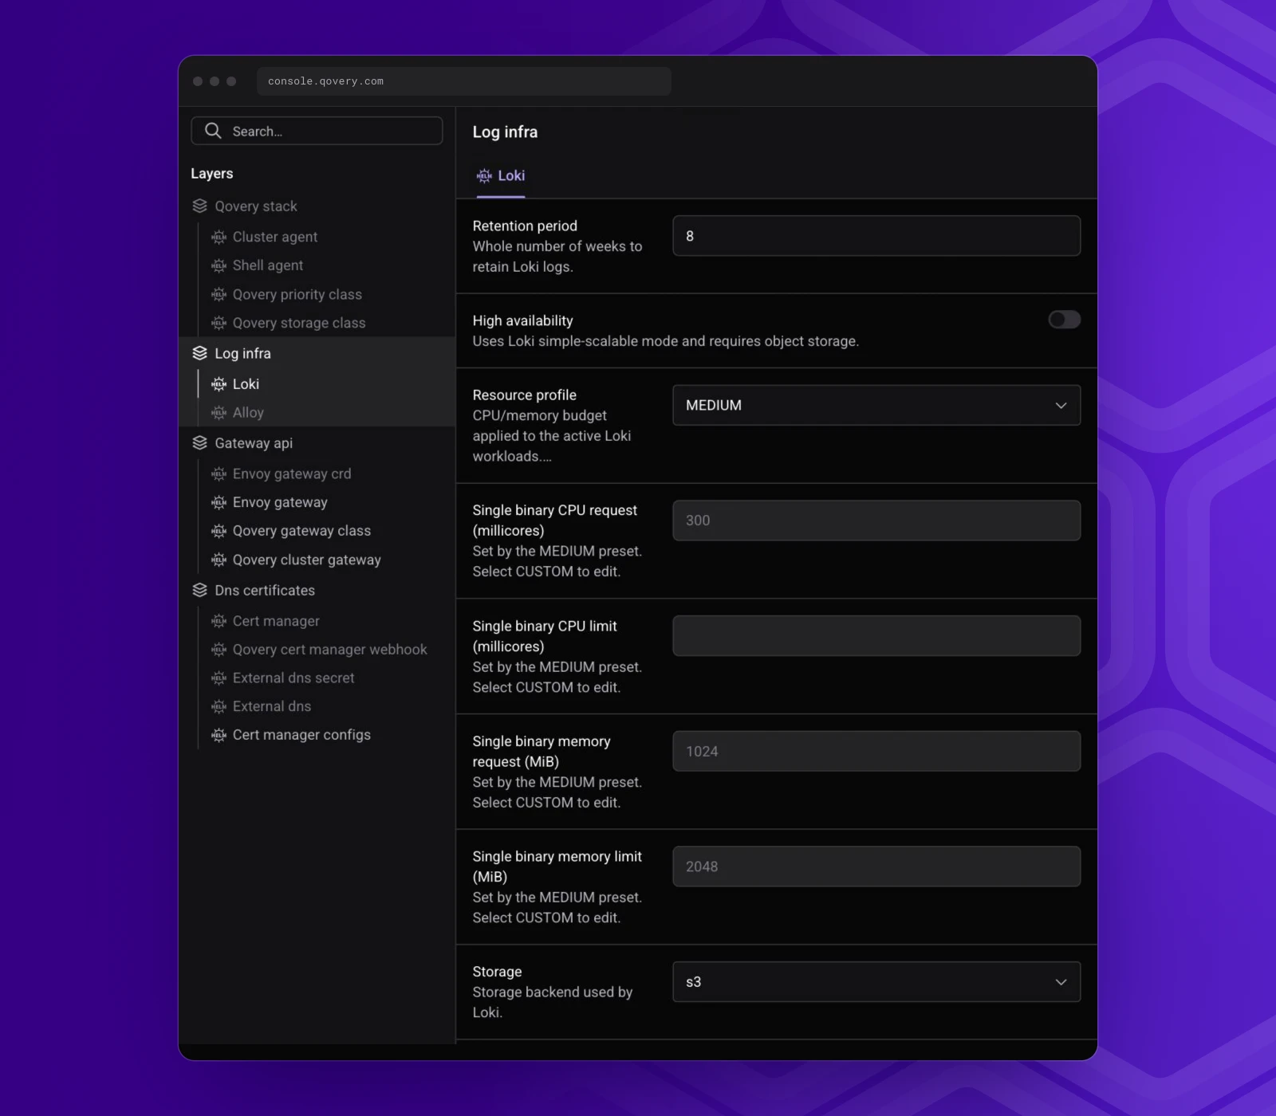Click the Single binary memory request field
The image size is (1276, 1116).
point(876,751)
